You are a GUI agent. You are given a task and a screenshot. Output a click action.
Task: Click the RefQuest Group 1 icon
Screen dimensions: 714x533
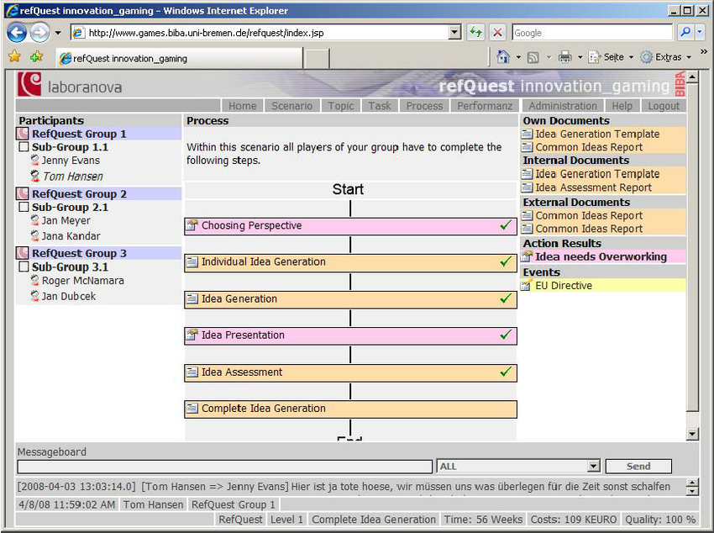(x=24, y=134)
